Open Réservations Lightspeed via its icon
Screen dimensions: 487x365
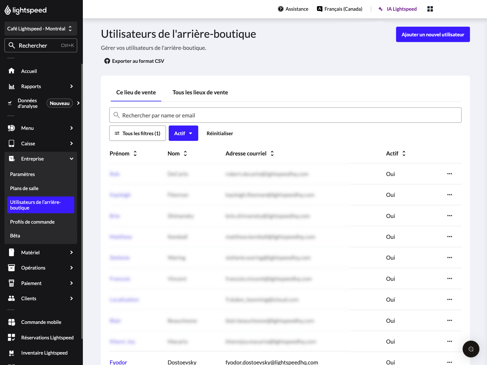click(x=12, y=337)
